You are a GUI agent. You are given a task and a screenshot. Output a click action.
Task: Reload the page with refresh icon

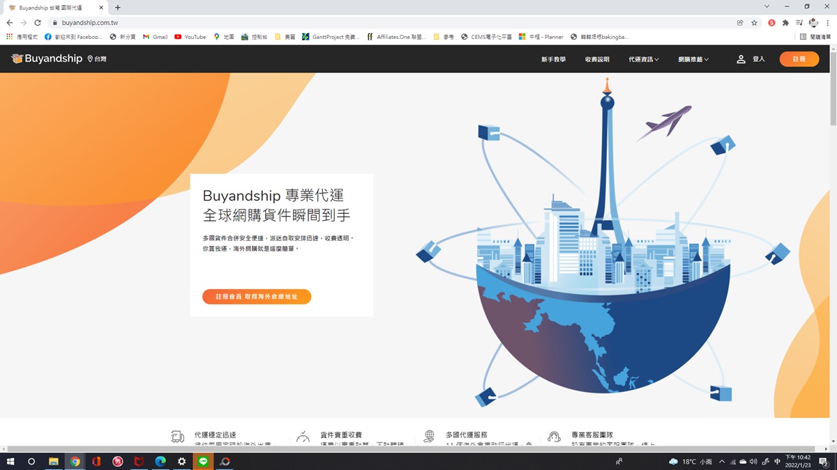pos(38,22)
